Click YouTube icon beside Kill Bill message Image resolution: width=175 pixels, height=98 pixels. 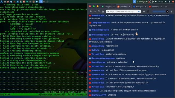(x=90, y=91)
